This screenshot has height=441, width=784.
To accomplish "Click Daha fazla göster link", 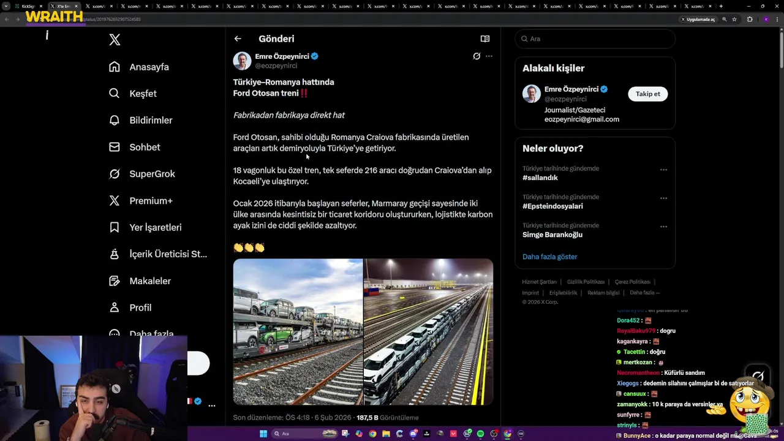I will [549, 257].
